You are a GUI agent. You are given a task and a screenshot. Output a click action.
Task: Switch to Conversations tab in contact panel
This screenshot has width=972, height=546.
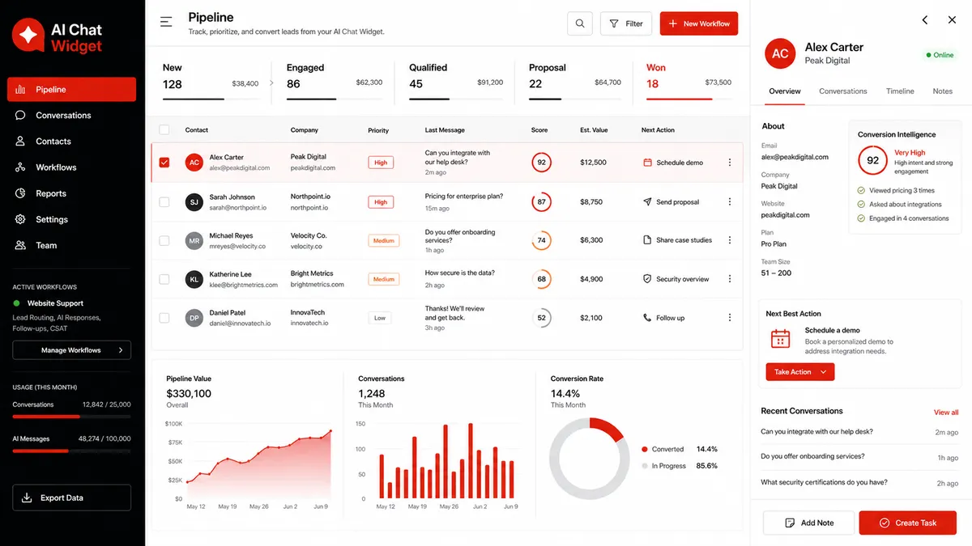843,91
